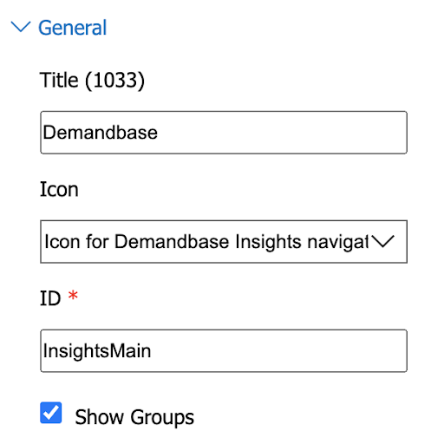Click the word navigat in Icon dropdown
The image size is (444, 444).
click(x=337, y=242)
